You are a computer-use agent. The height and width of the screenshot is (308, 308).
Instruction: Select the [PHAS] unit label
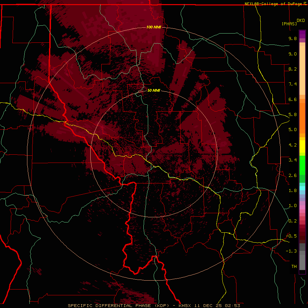(x=289, y=24)
